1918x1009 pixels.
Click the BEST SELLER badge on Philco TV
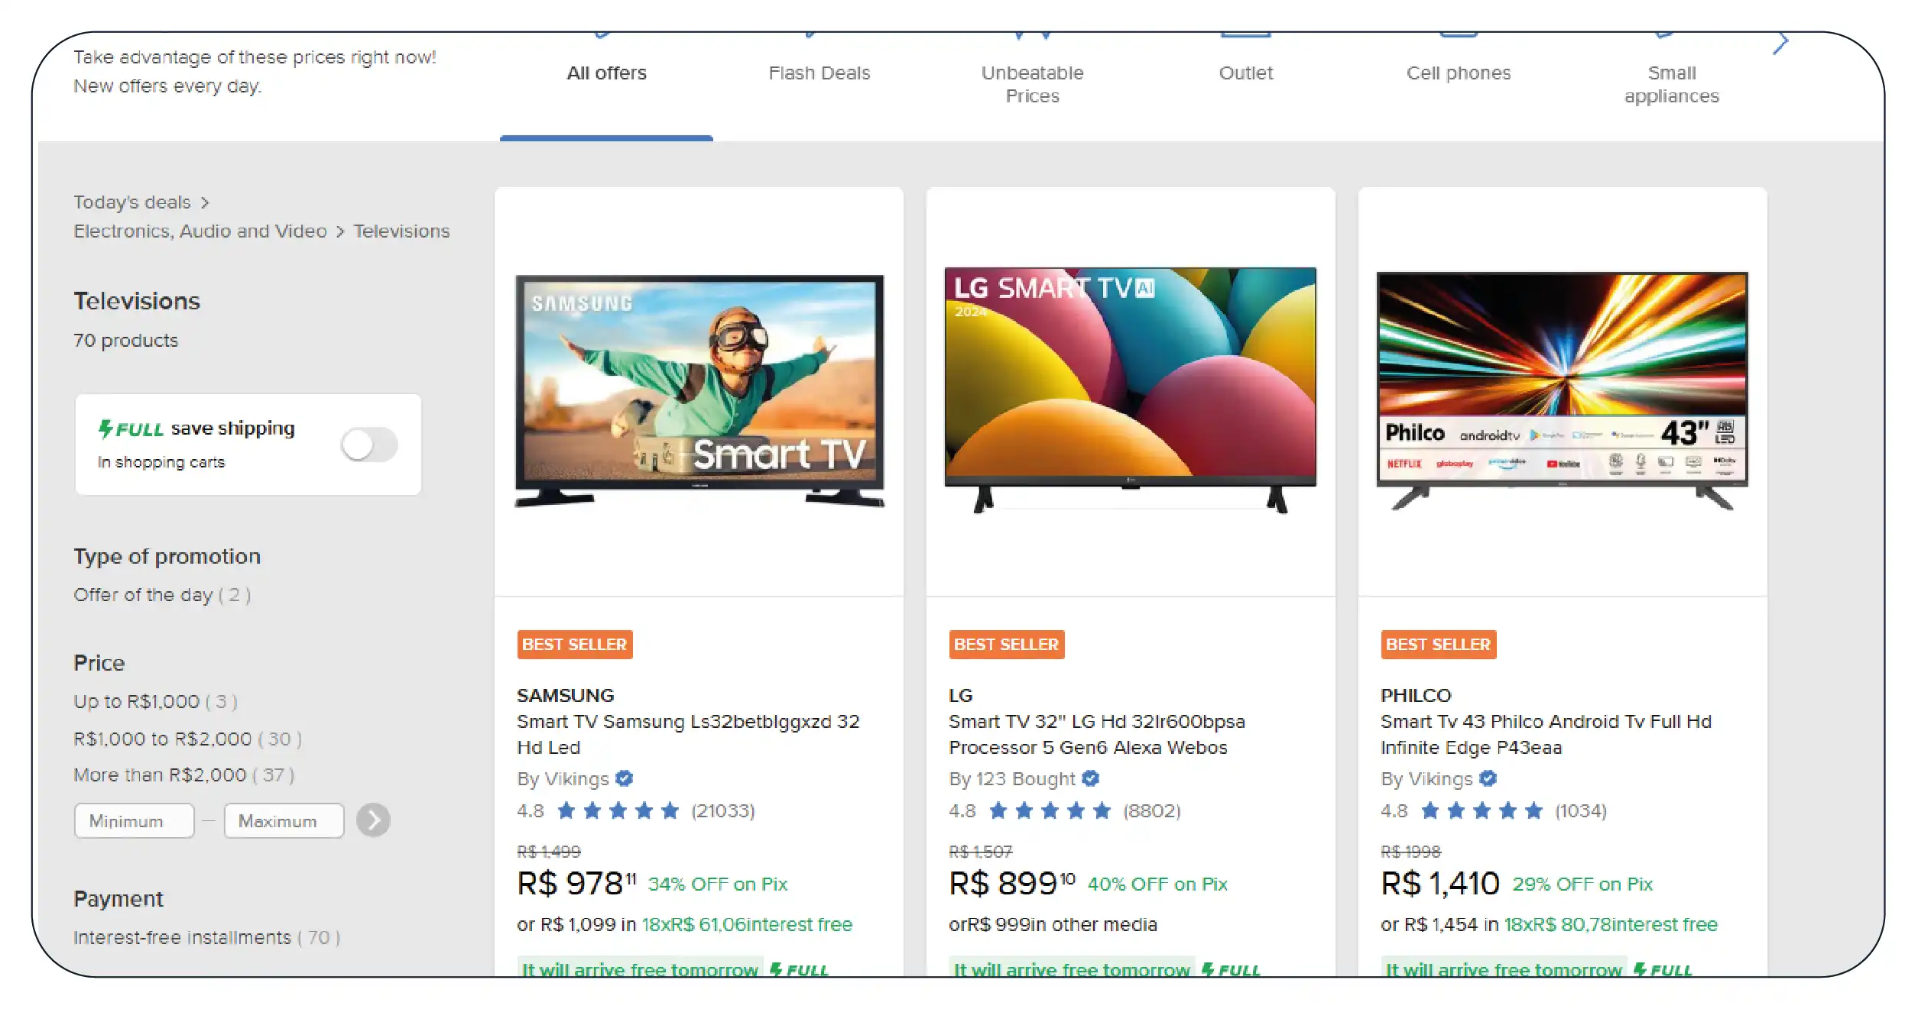1438,645
